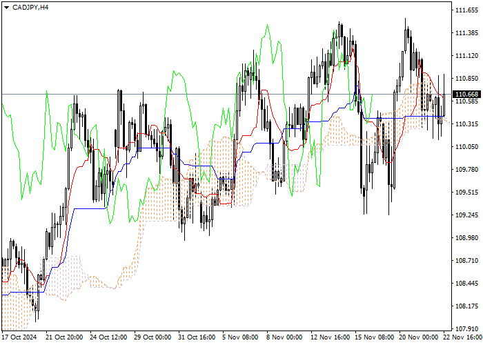483x345 pixels.
Task: Select the current price label 110.668
Action: (468, 95)
